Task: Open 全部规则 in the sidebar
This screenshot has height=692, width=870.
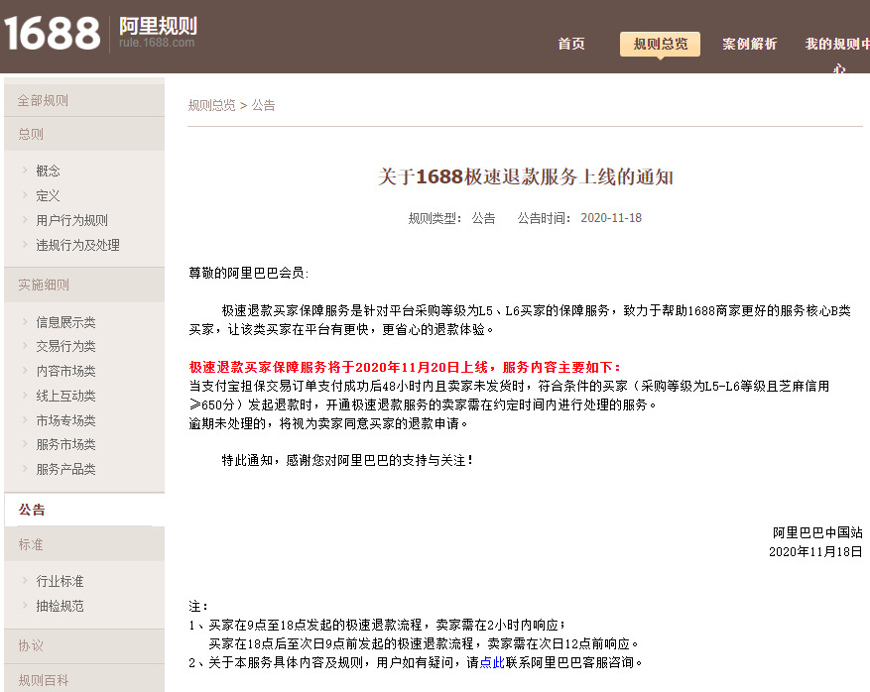Action: [x=84, y=100]
